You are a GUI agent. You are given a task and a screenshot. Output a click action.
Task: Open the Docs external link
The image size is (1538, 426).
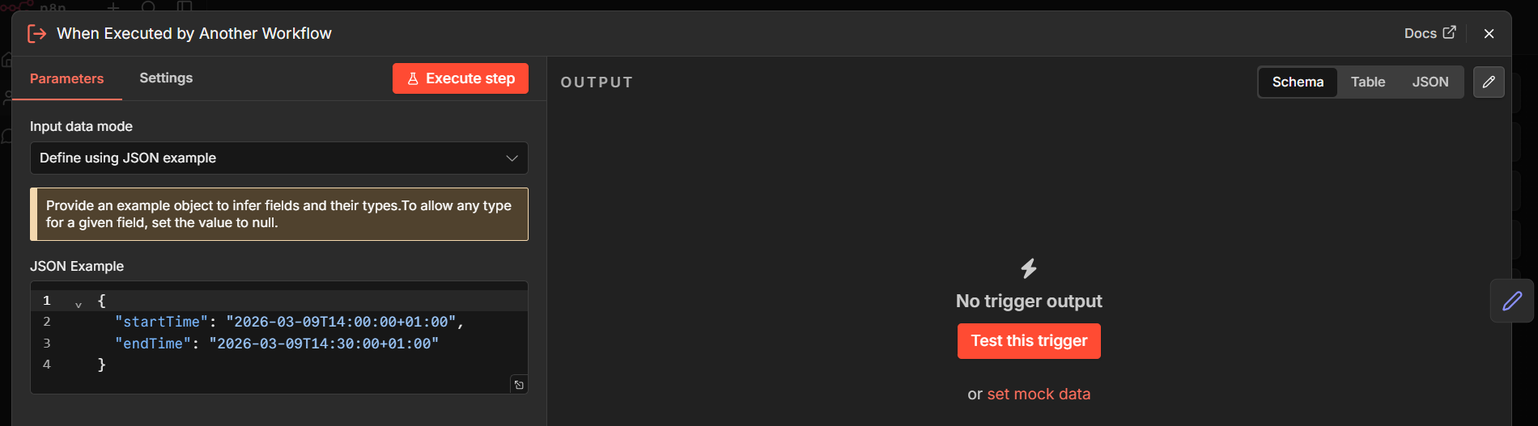(1430, 33)
